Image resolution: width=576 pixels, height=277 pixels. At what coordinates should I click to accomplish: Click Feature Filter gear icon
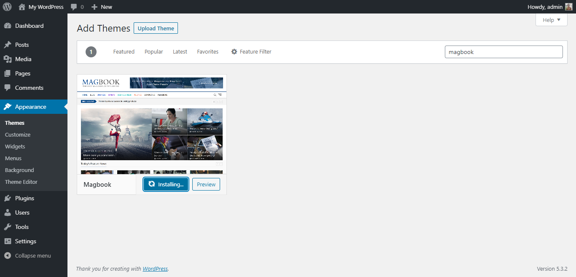click(234, 51)
